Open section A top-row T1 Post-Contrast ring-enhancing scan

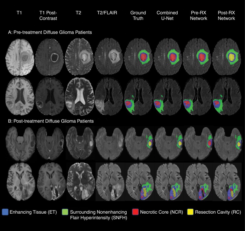(49, 57)
